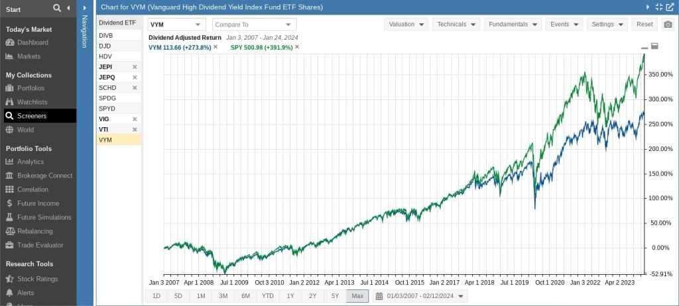
Task: Open the Rebalancing tool
Action: [34, 231]
